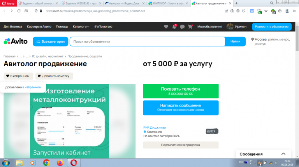Click the black W extension icon
299x167 pixels.
266,11
